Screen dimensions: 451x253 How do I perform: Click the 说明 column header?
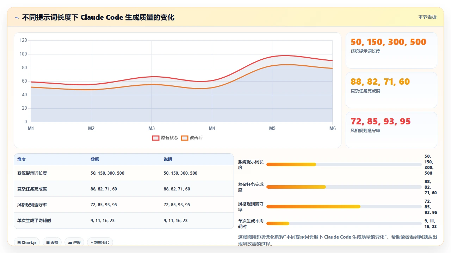(x=168, y=160)
